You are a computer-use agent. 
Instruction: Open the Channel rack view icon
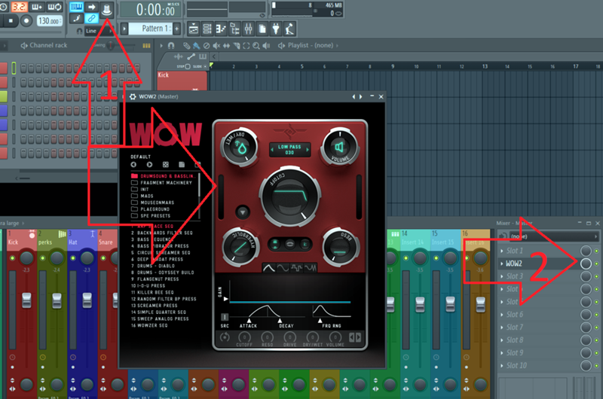click(x=207, y=29)
